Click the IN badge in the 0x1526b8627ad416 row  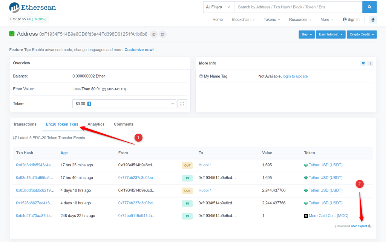point(187,204)
